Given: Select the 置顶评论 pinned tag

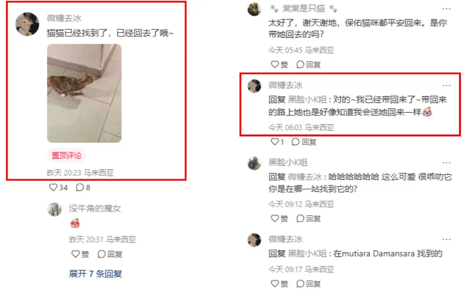Looking at the screenshot, I should [x=66, y=155].
